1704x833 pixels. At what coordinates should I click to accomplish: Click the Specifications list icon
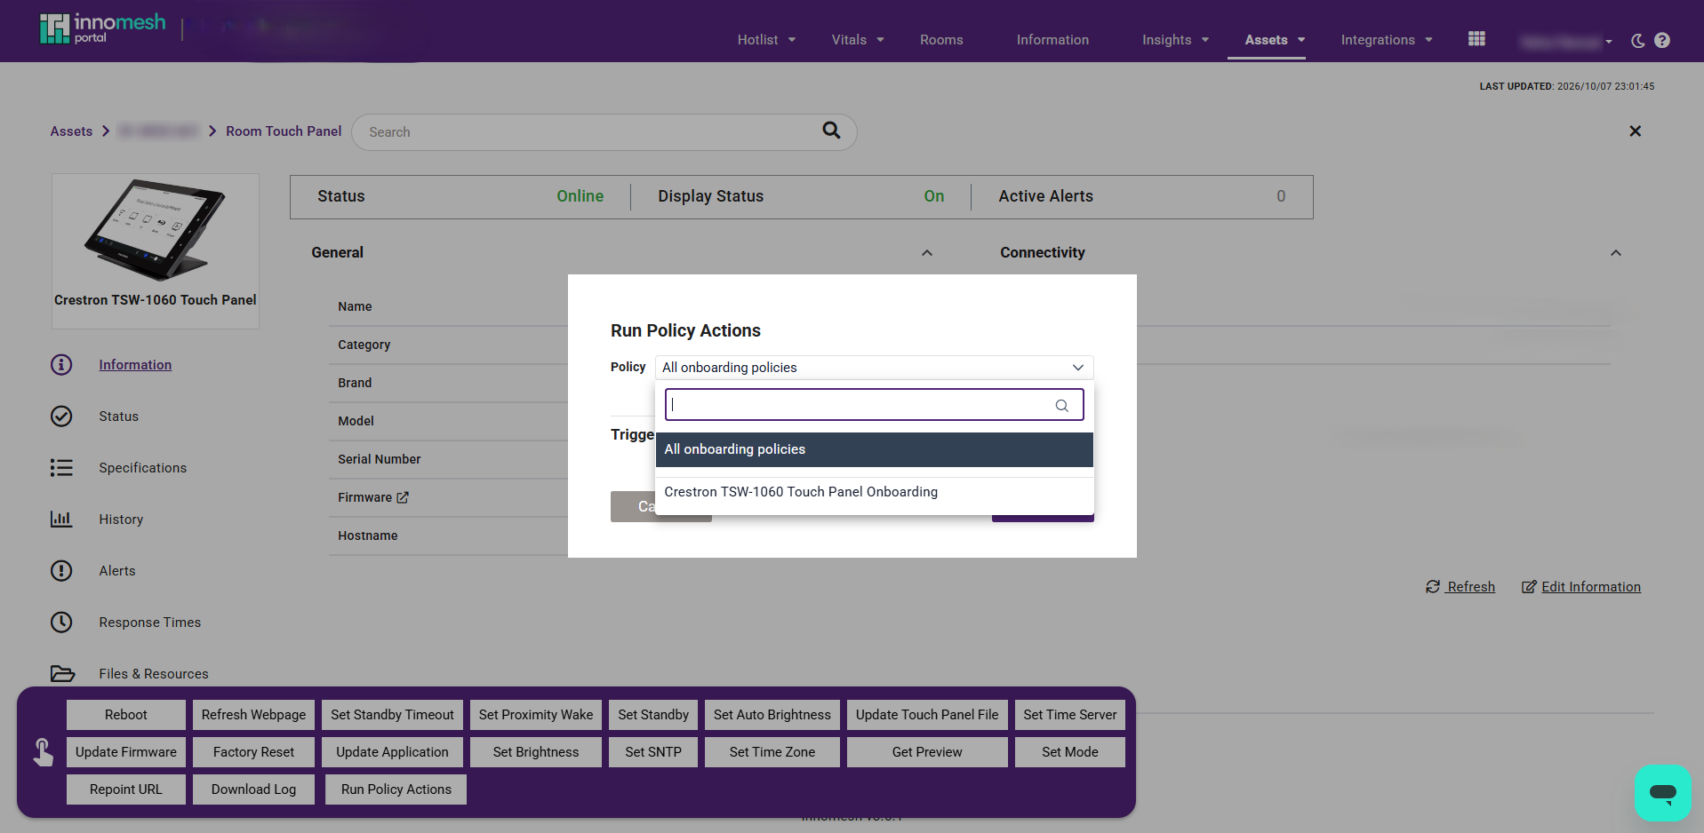click(61, 468)
